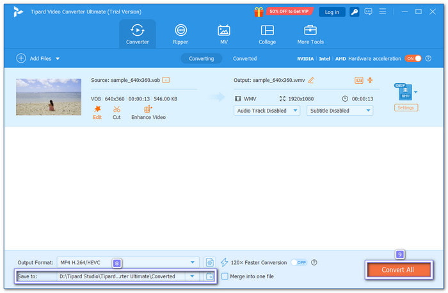Browse the Save to folder icon
The image size is (448, 293).
[x=209, y=276]
